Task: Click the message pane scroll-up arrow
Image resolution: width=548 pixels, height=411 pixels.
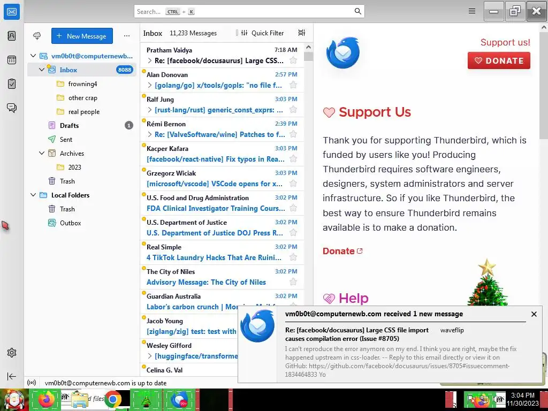Action: point(544,27)
